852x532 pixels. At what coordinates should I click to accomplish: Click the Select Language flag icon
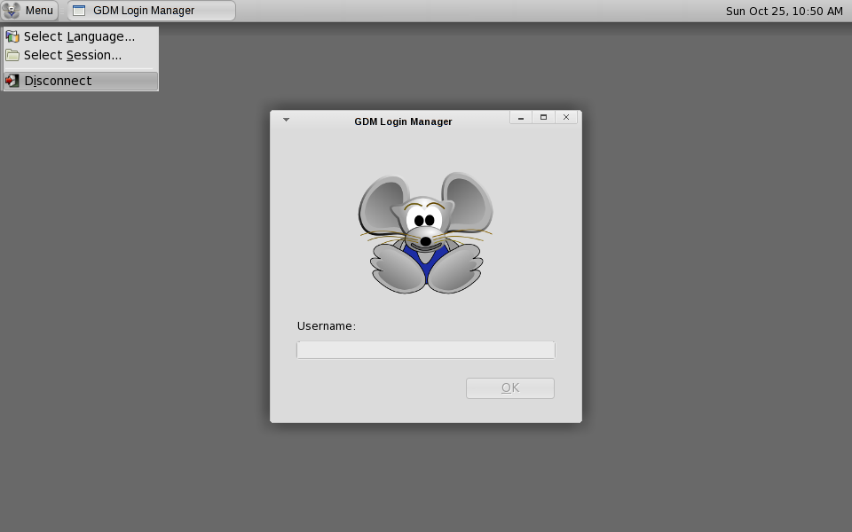click(12, 36)
